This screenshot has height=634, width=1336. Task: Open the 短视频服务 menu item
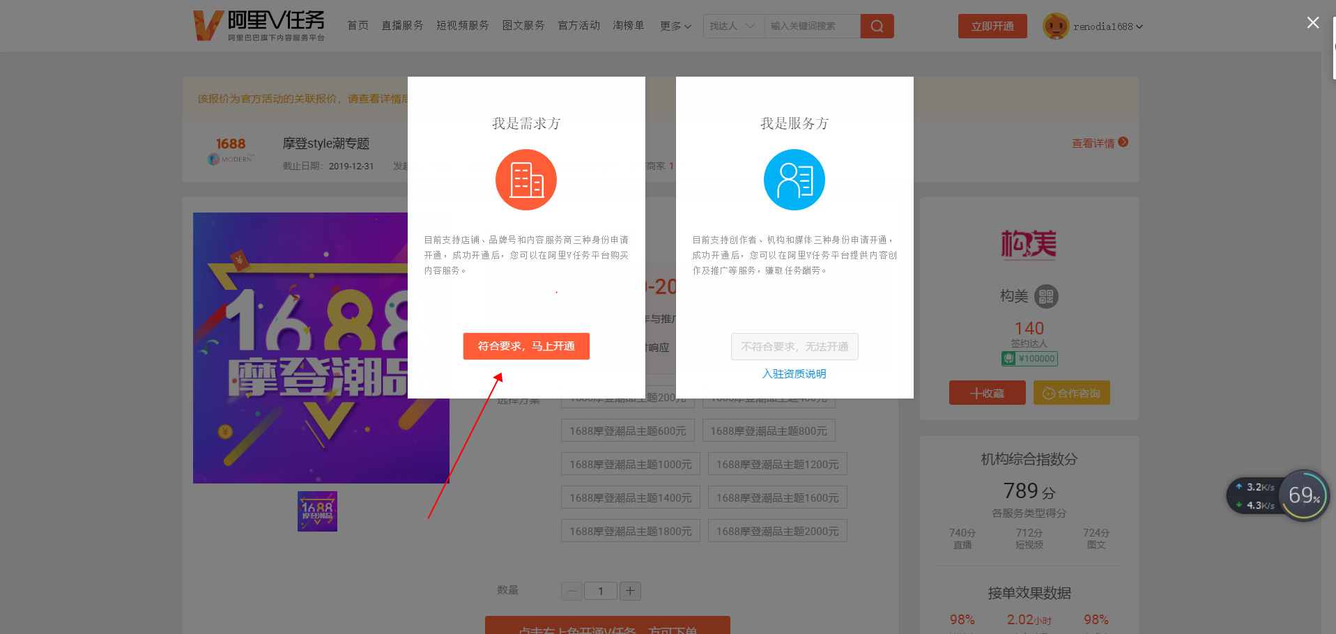pyautogui.click(x=463, y=26)
